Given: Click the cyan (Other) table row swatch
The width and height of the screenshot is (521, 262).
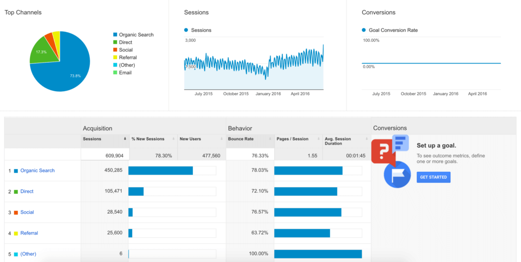Looking at the screenshot, I should tap(16, 254).
